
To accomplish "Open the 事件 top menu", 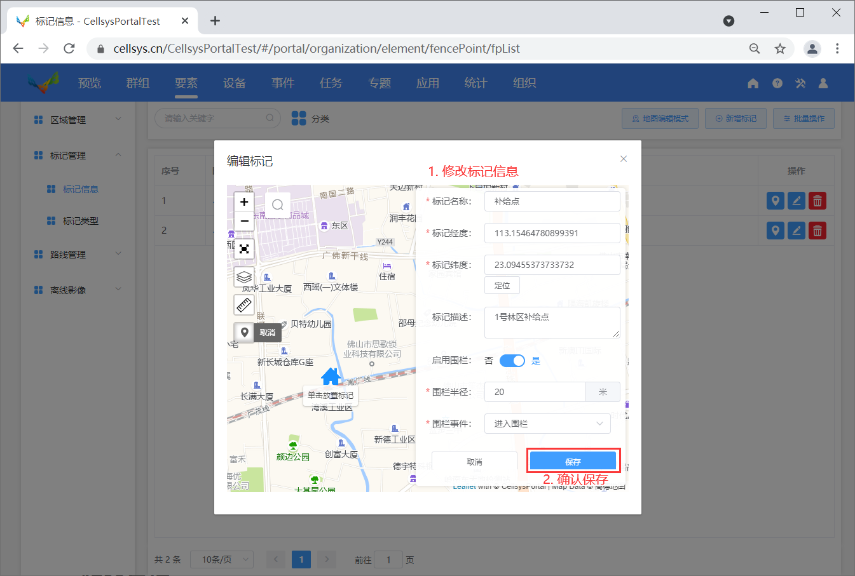I will [283, 83].
